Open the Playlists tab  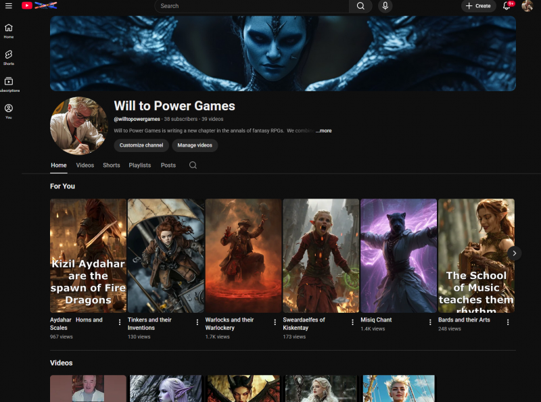[140, 165]
